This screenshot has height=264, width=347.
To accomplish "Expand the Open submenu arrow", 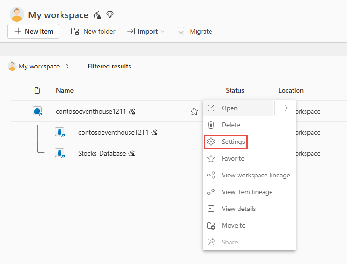I will coord(286,108).
